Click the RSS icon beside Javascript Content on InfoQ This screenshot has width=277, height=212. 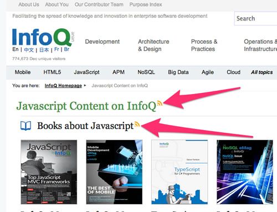pyautogui.click(x=160, y=104)
